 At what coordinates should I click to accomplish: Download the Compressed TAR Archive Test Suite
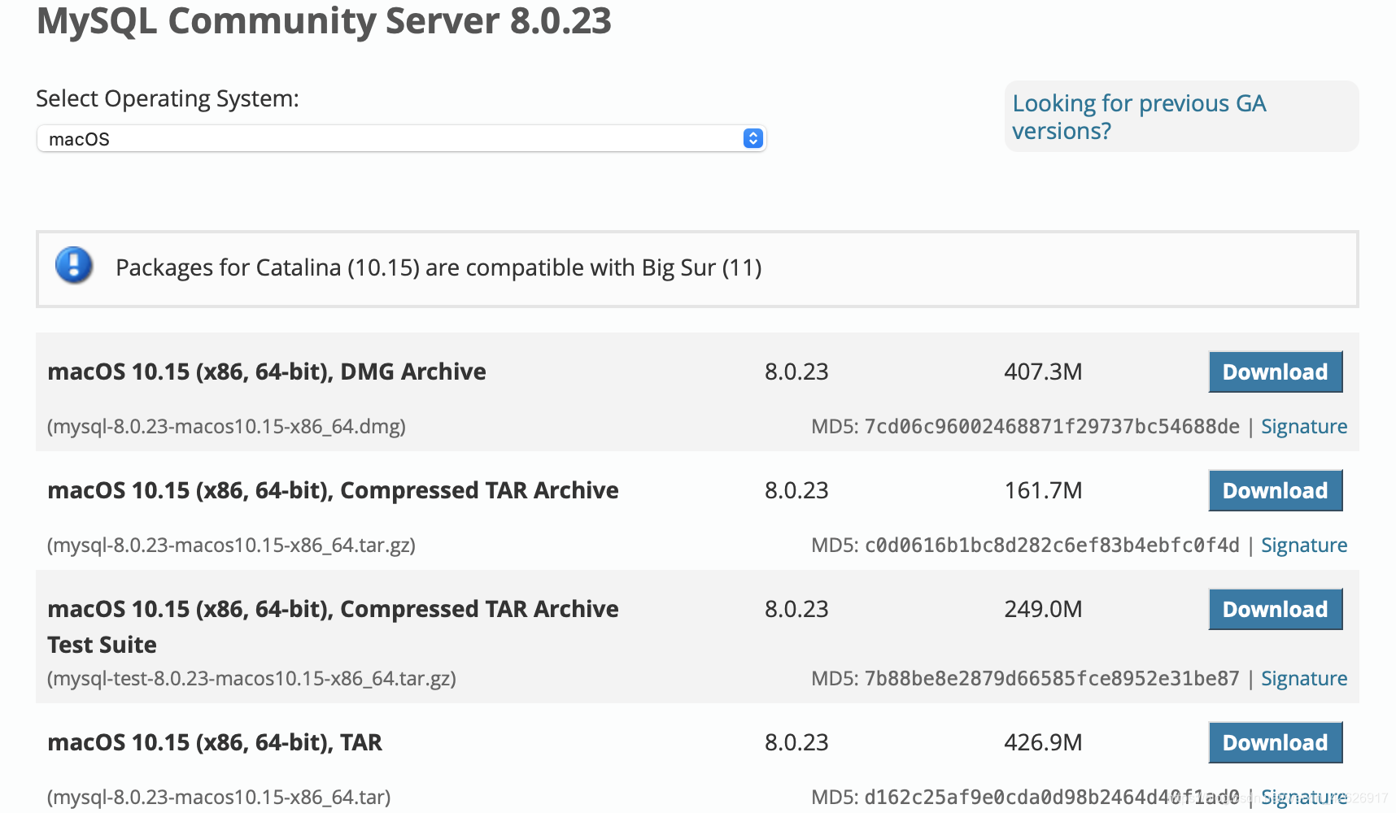(1275, 610)
